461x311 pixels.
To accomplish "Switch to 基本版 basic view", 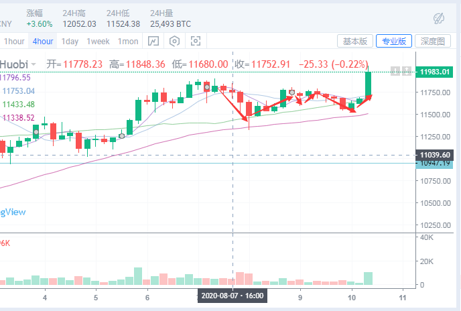I will point(354,41).
